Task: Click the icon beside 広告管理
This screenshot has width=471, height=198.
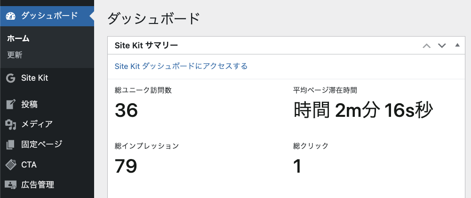Action: [x=11, y=185]
